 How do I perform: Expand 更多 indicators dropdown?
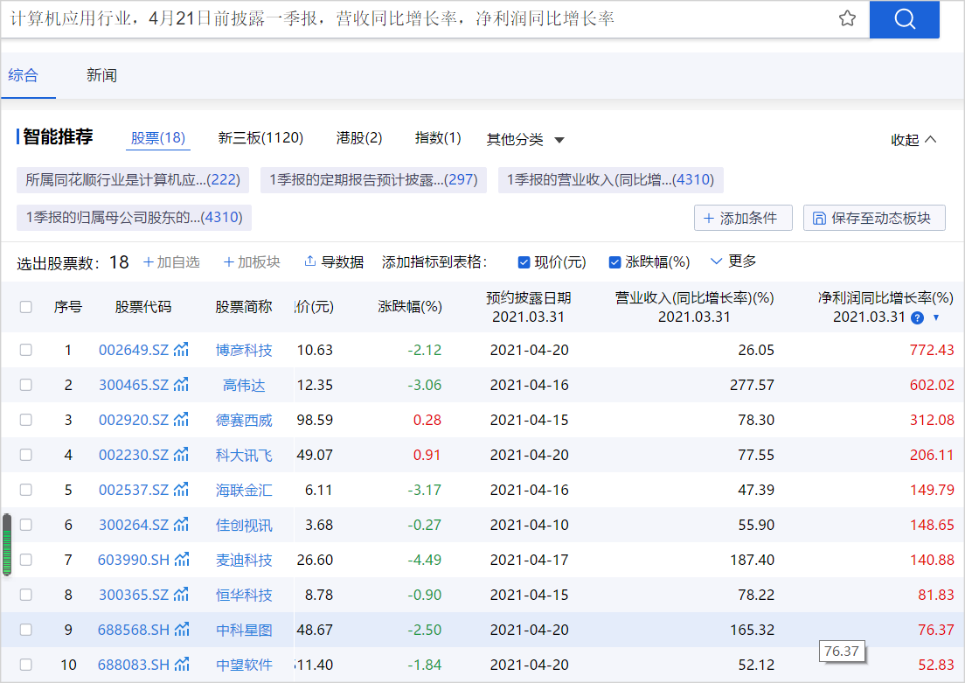733,261
